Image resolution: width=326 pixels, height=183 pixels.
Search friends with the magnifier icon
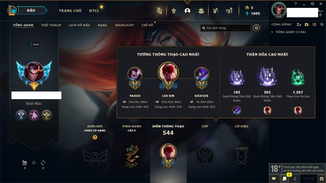coord(322,24)
